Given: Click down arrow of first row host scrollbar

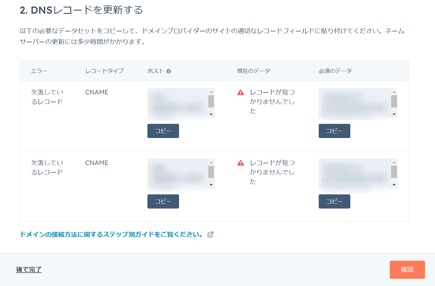Looking at the screenshot, I should tap(211, 114).
